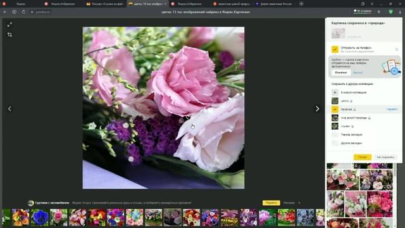Viewport: 405px width, 228px height.
Task: Toggle 'Отправить на телефон' yellow checkbox
Action: pos(335,49)
